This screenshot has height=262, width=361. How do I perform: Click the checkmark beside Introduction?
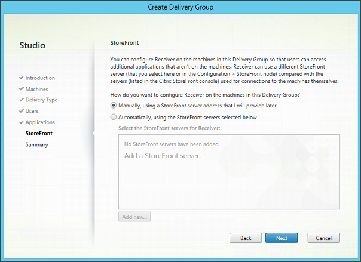22,78
